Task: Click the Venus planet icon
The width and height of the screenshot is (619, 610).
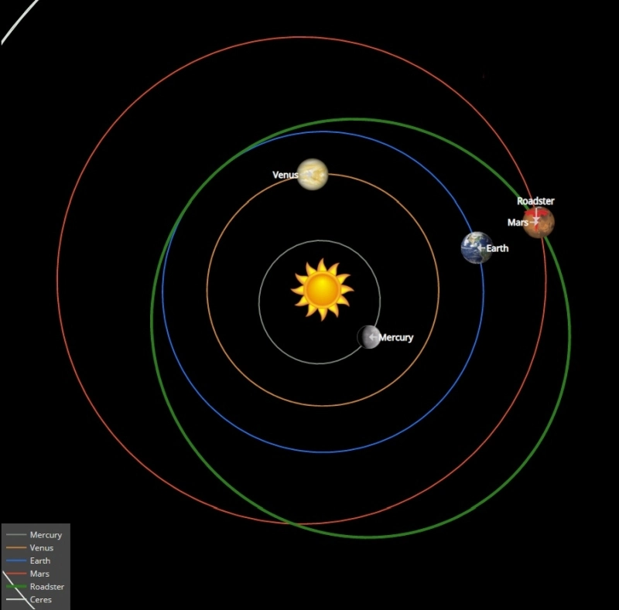Action: tap(313, 174)
